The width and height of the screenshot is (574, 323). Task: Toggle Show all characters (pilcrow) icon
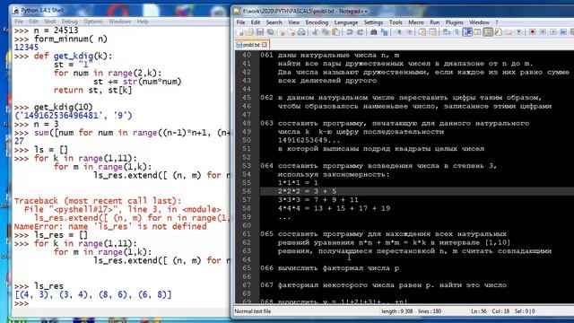(457, 32)
